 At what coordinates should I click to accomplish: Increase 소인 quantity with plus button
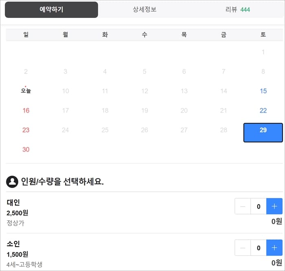(274, 248)
